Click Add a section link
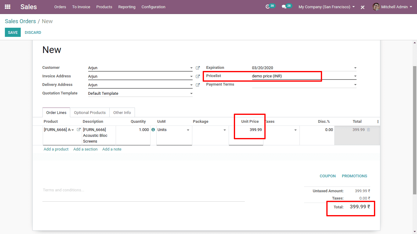The height and width of the screenshot is (234, 417). tap(85, 149)
